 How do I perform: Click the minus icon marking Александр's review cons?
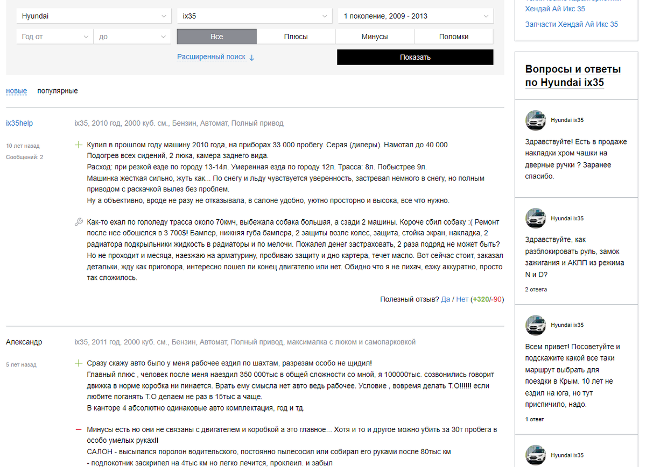point(78,430)
